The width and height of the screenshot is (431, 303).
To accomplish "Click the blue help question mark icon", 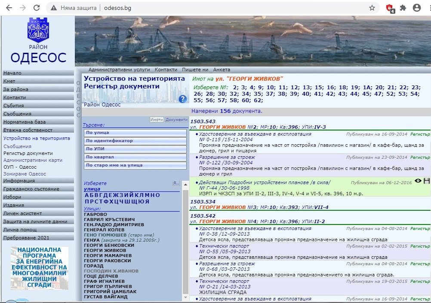I will [x=182, y=99].
